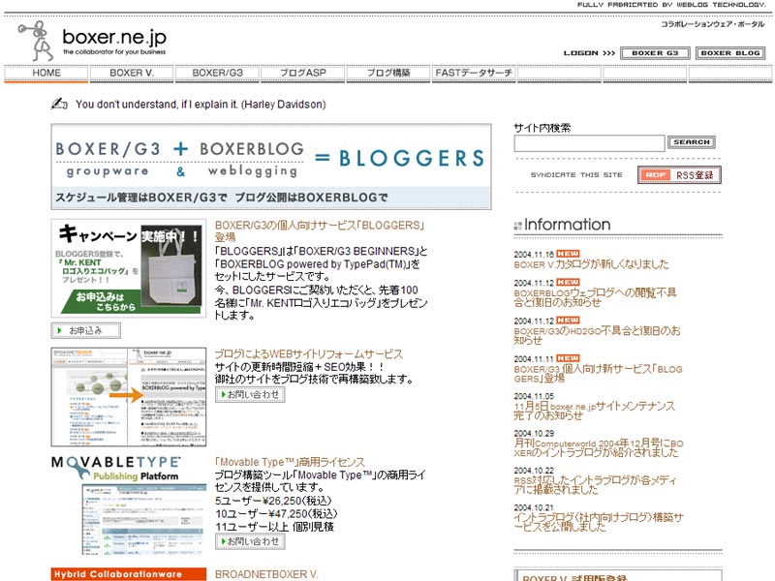This screenshot has height=581, width=775.
Task: Open the website reform before-after screenshot thumbnail
Action: [129, 397]
